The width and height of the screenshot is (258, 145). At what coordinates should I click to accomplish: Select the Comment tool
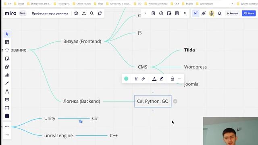click(x=7, y=100)
